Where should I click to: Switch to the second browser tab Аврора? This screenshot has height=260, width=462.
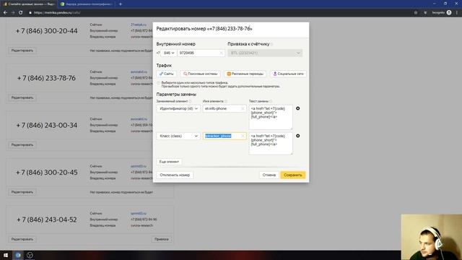[x=87, y=4]
